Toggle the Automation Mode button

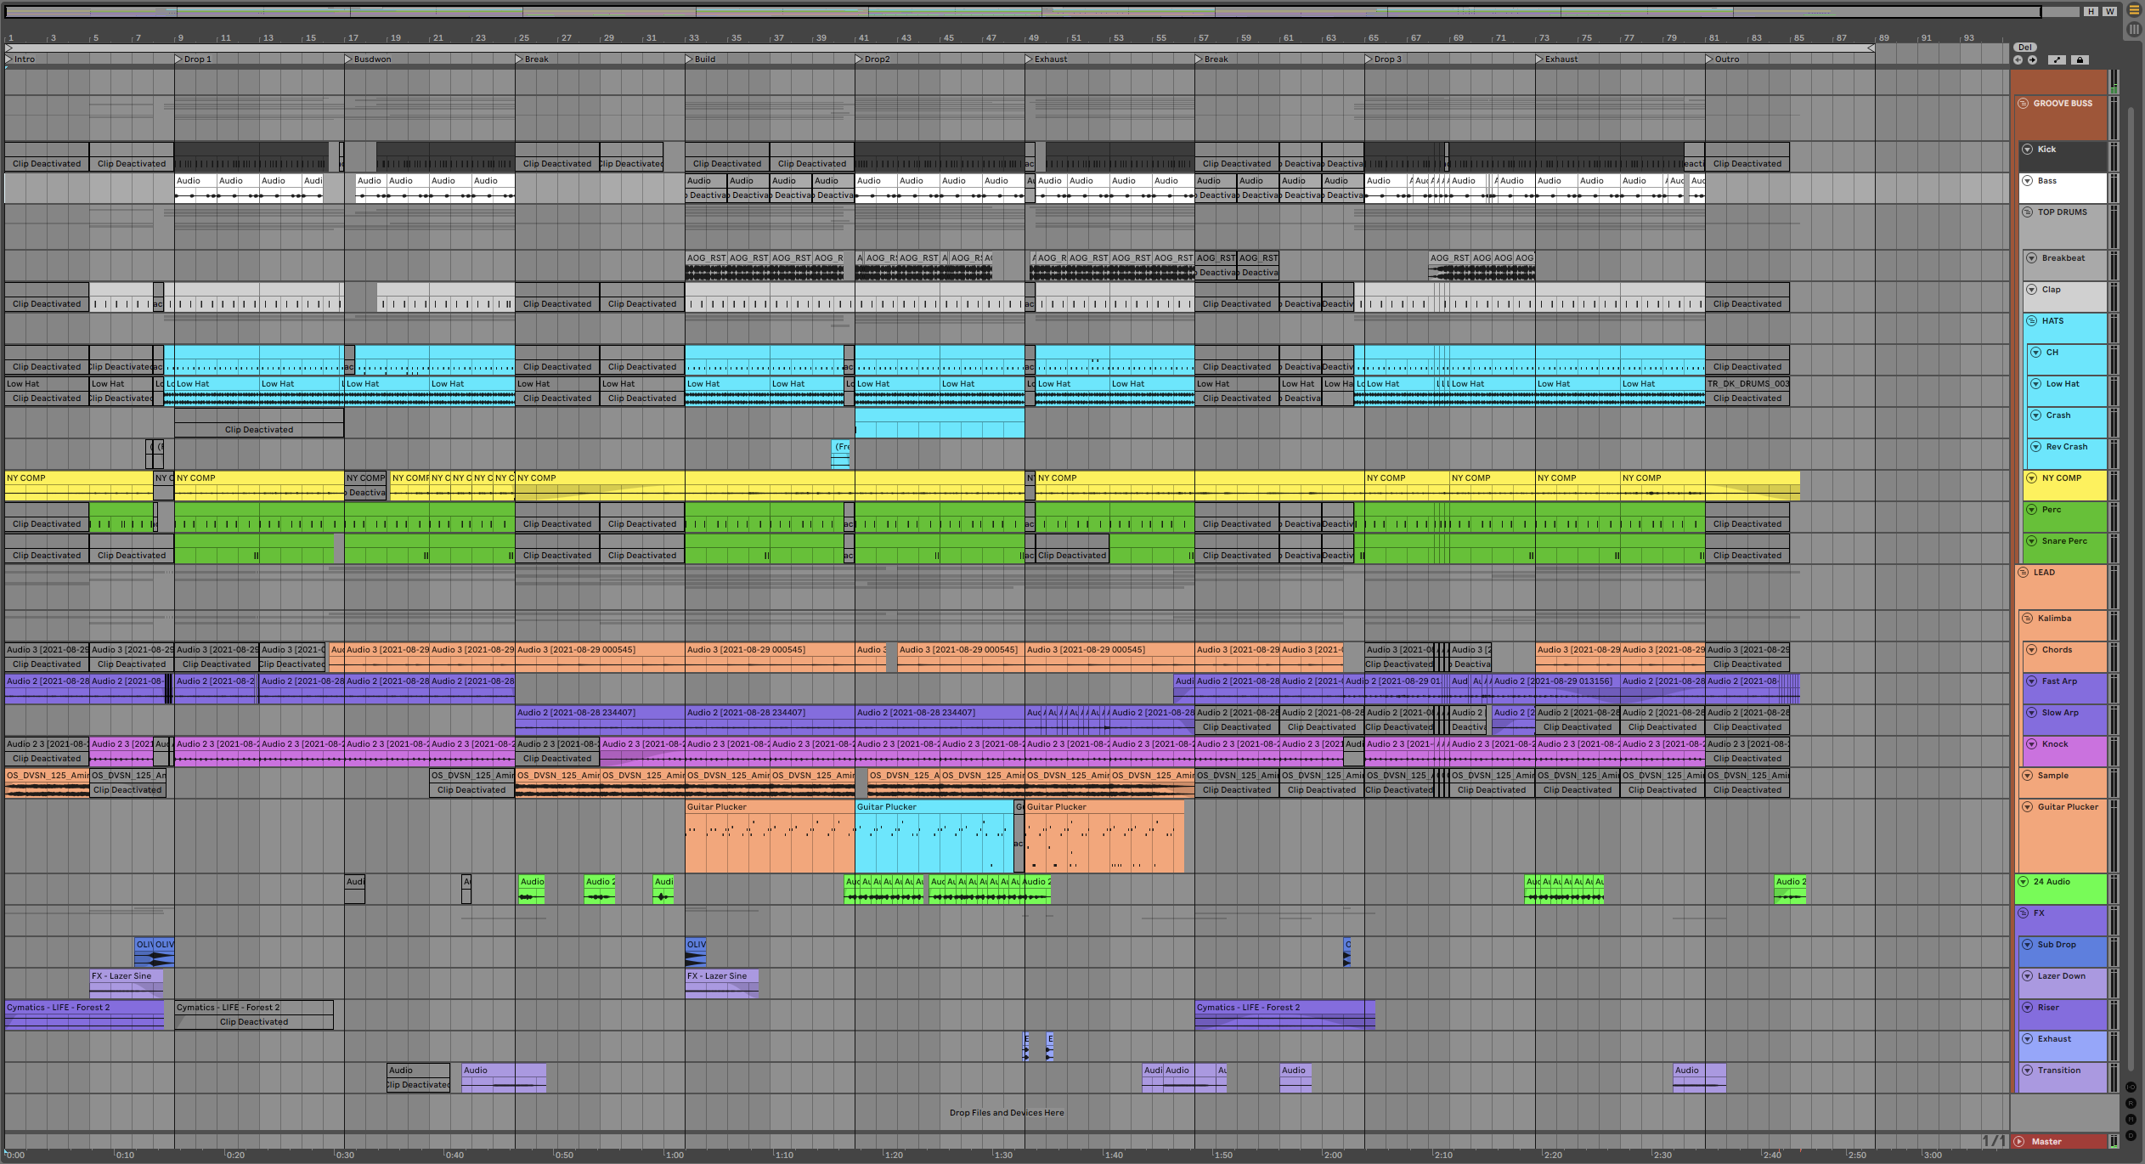(2057, 60)
